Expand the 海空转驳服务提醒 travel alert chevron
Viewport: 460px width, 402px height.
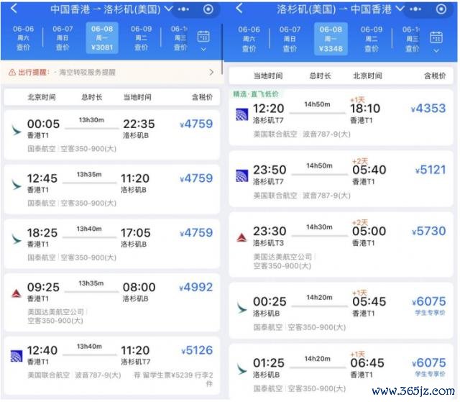pos(211,73)
